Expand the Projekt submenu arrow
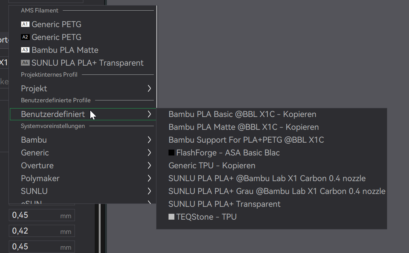Image resolution: width=409 pixels, height=253 pixels. [x=149, y=88]
